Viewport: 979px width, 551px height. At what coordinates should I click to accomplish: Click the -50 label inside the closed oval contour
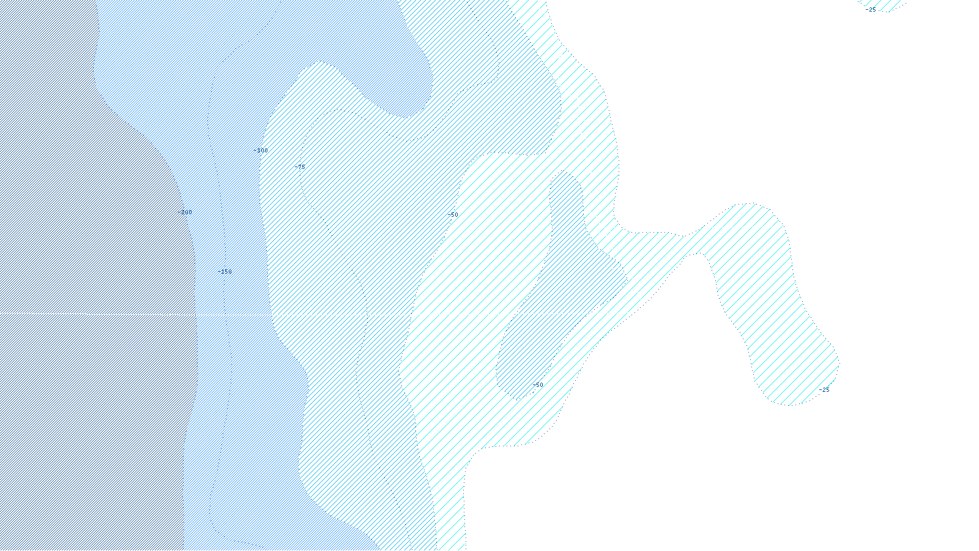[x=538, y=385]
